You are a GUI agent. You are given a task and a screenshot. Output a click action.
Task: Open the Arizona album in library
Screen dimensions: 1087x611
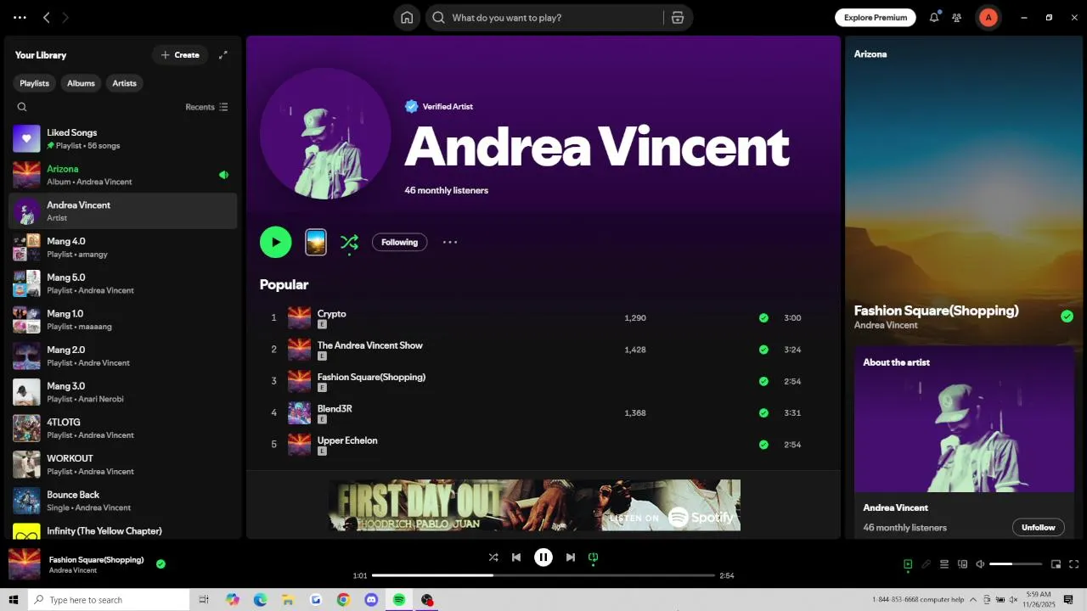click(123, 175)
